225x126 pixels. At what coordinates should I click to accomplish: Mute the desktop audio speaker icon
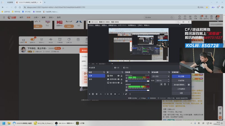tap(127, 90)
